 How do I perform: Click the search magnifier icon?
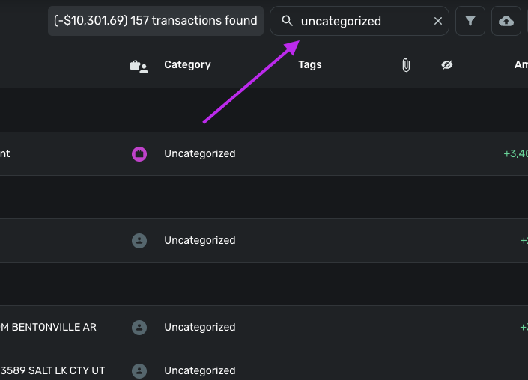(287, 21)
